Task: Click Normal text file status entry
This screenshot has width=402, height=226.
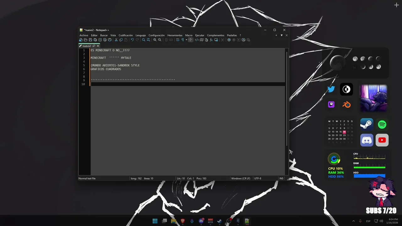Action: pyautogui.click(x=87, y=178)
